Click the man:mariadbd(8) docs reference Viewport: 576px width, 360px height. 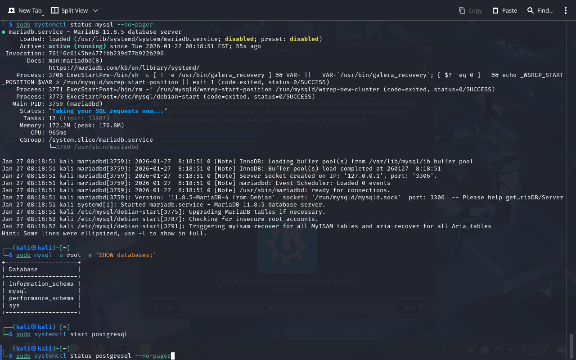point(75,61)
